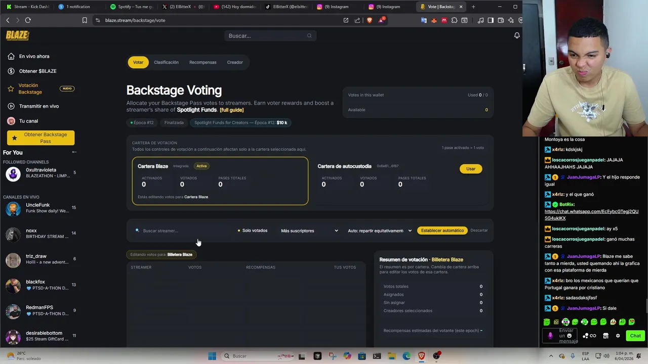Open a new browser tab

click(x=473, y=7)
